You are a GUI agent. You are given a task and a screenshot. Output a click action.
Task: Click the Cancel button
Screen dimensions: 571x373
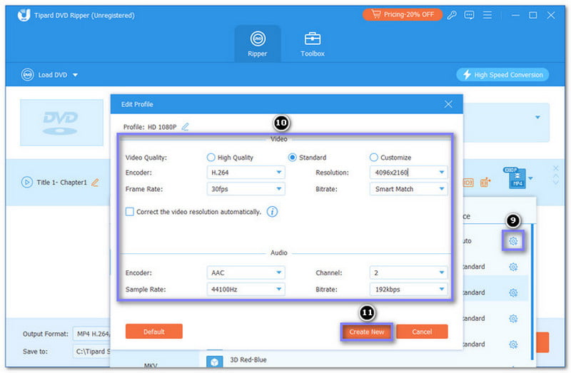coord(422,332)
